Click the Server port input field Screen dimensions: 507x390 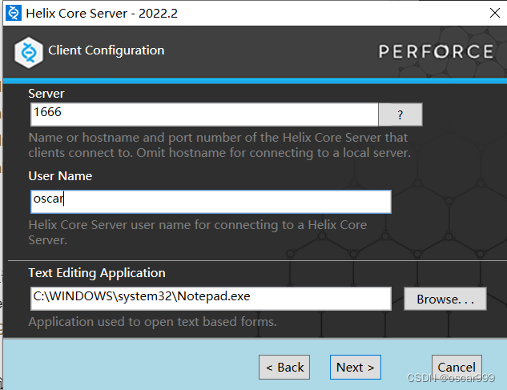click(204, 115)
